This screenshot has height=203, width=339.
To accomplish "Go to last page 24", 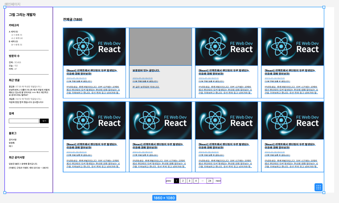I will point(210,181).
